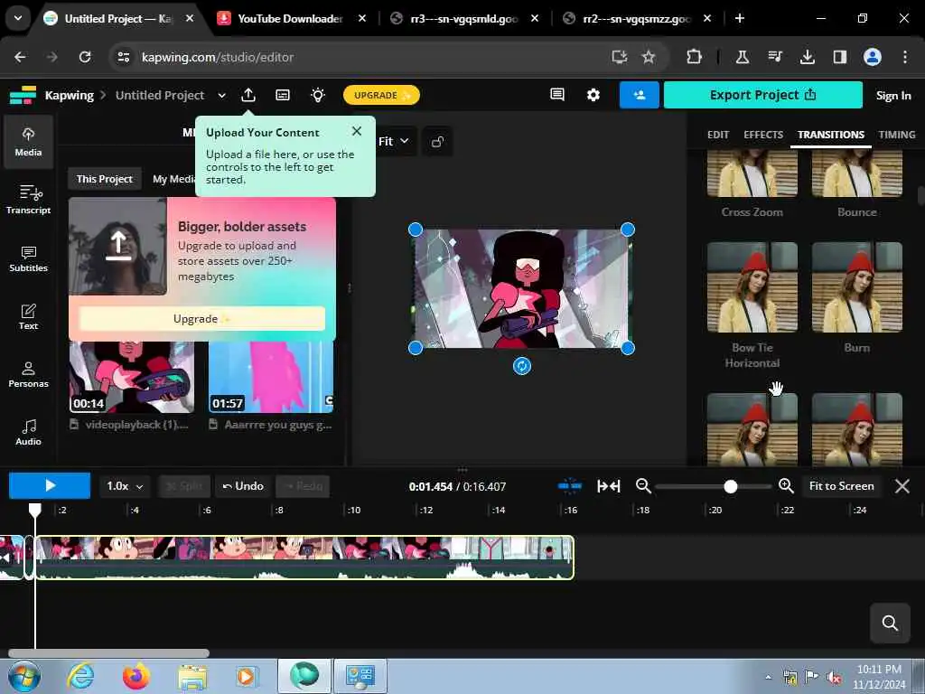Screen dimensions: 925x694
Task: Open the comments icon in header
Action: click(x=556, y=95)
